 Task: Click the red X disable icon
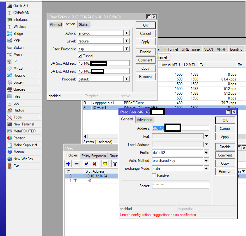point(95,164)
